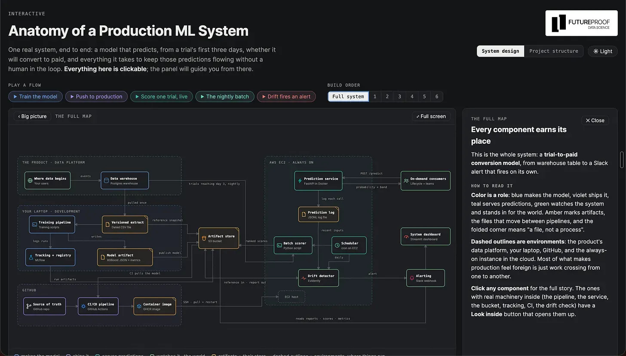Click the people icon in On-demand consumers
Screen dimensions: 626x356
pyautogui.click(x=406, y=181)
